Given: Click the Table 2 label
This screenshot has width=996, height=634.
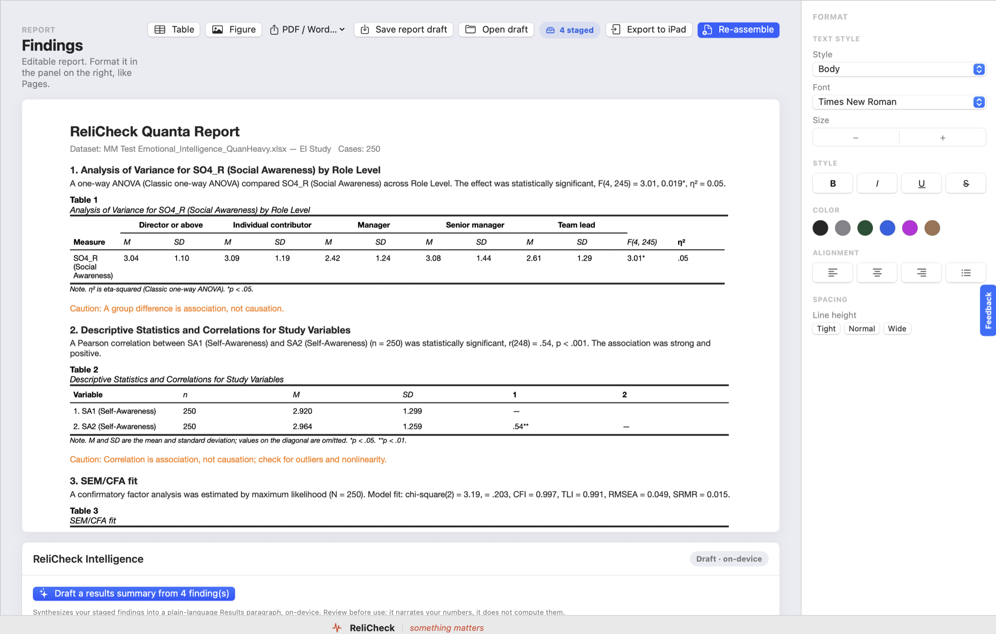Looking at the screenshot, I should pos(84,369).
